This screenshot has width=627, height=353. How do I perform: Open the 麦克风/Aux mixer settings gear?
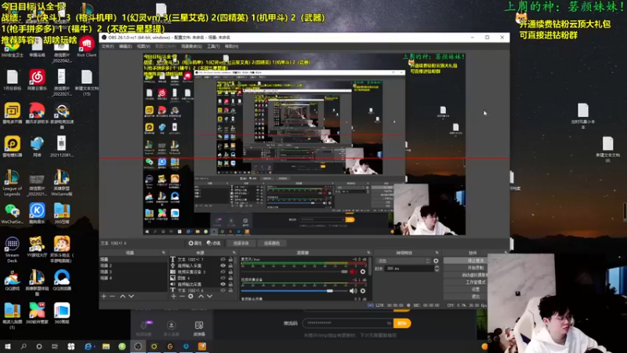363,271
